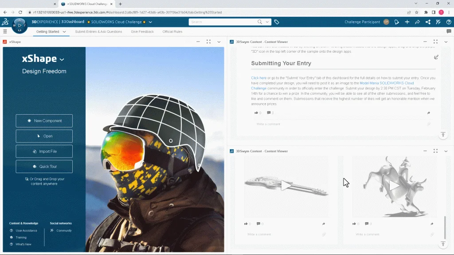
Task: Click the tag icon beside search
Action: pyautogui.click(x=276, y=22)
